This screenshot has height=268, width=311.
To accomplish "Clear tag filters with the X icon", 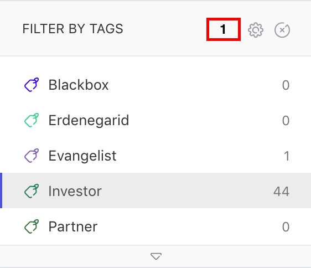I will pyautogui.click(x=282, y=30).
